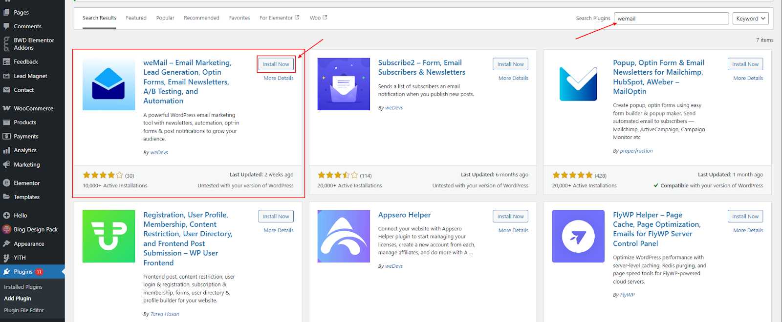Open the Keyword search type dropdown

(x=751, y=19)
